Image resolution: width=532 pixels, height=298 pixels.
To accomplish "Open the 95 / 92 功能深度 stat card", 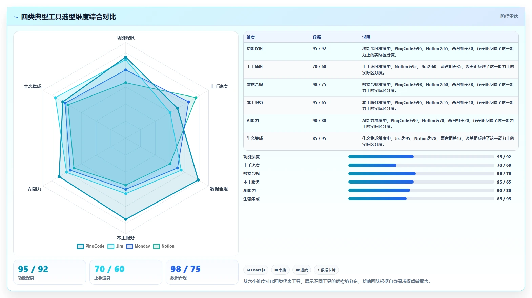I will [49, 272].
